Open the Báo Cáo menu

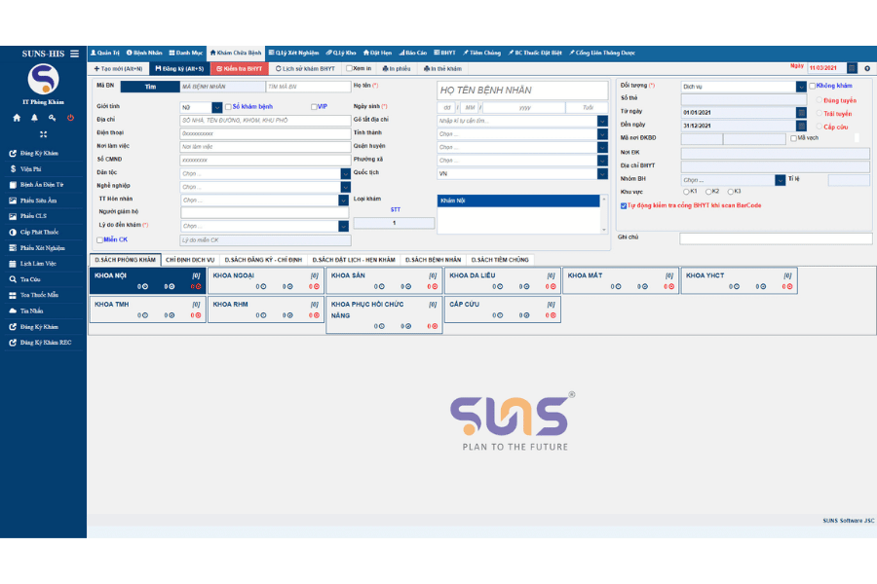point(413,54)
